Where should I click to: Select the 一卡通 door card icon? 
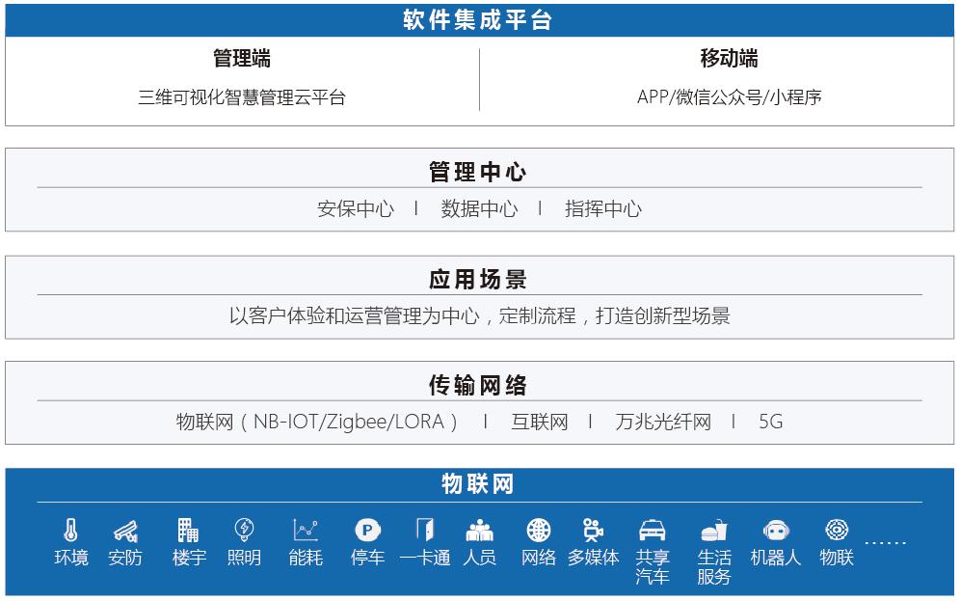[x=424, y=530]
